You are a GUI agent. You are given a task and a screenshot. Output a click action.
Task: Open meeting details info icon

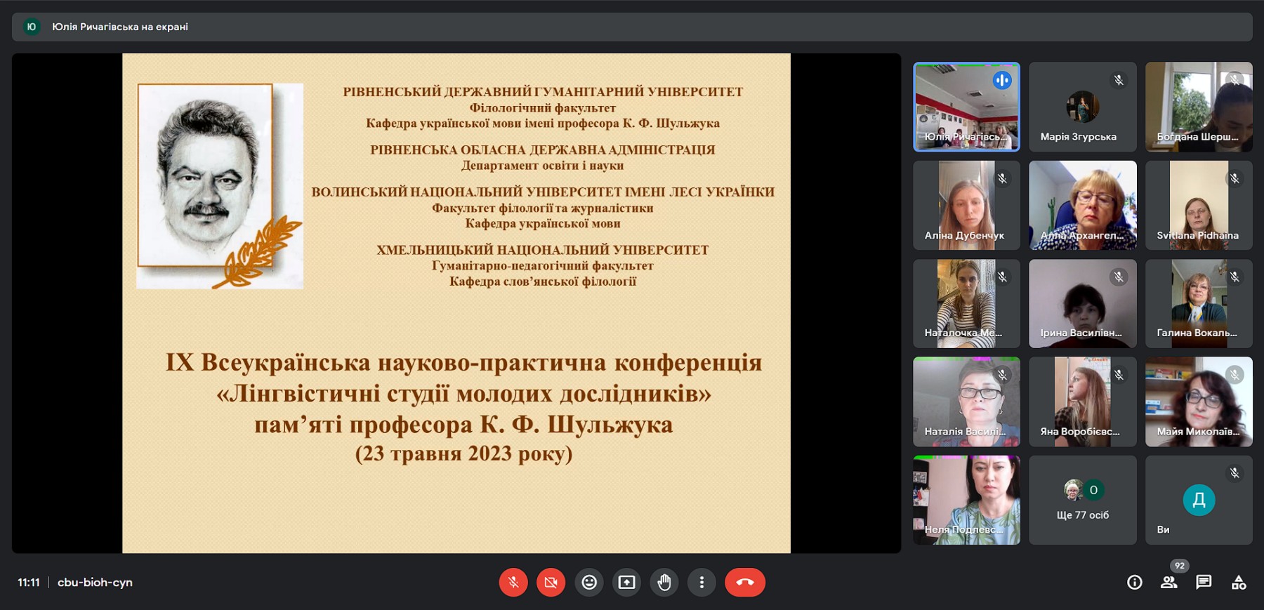pos(1135,583)
